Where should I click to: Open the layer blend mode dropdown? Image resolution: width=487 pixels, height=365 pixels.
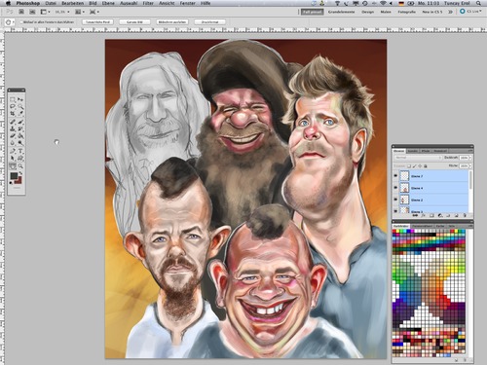[418, 158]
